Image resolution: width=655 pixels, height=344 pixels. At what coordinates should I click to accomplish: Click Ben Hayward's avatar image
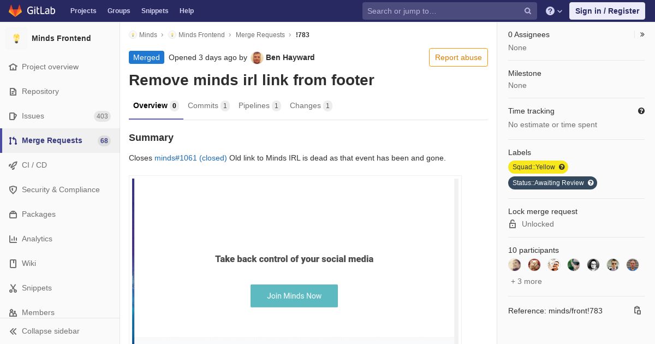(257, 57)
